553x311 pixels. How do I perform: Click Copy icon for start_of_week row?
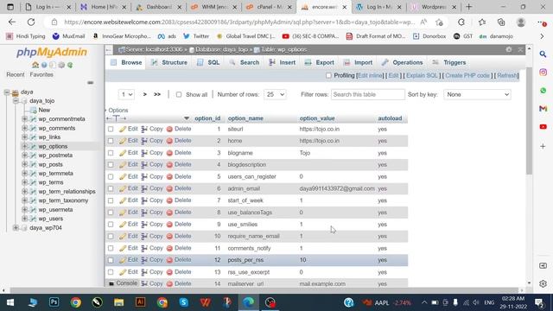click(144, 200)
